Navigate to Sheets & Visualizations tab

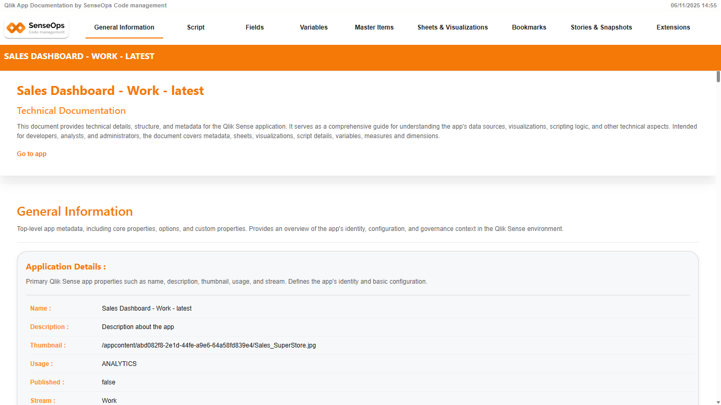click(x=452, y=27)
